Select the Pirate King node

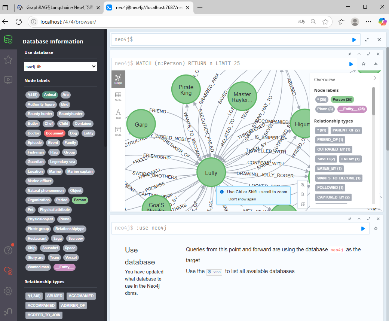186,90
